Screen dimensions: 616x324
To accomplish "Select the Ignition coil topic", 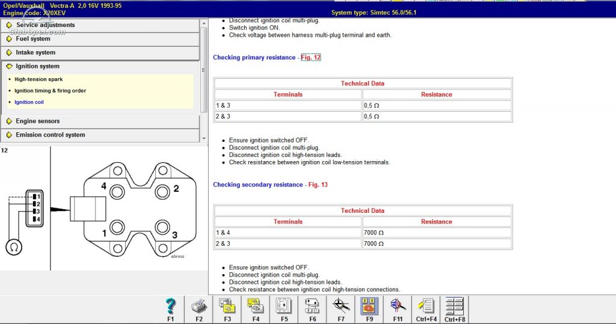I will point(29,102).
